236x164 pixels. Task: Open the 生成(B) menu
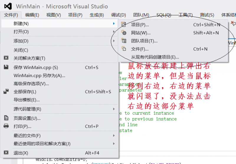coord(97,15)
